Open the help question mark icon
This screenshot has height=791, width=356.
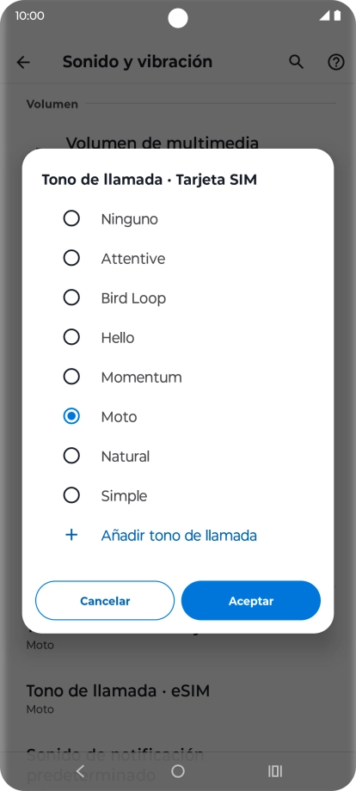click(x=336, y=62)
